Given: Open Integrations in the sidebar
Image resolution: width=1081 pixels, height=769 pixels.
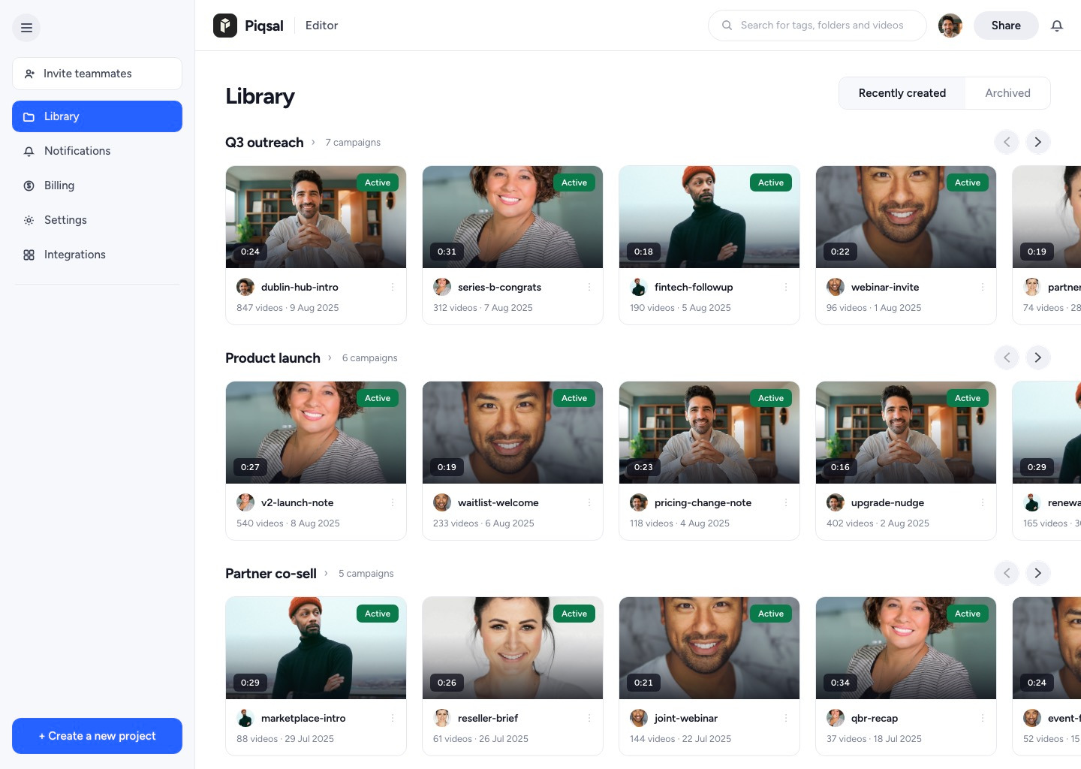Looking at the screenshot, I should pyautogui.click(x=97, y=255).
